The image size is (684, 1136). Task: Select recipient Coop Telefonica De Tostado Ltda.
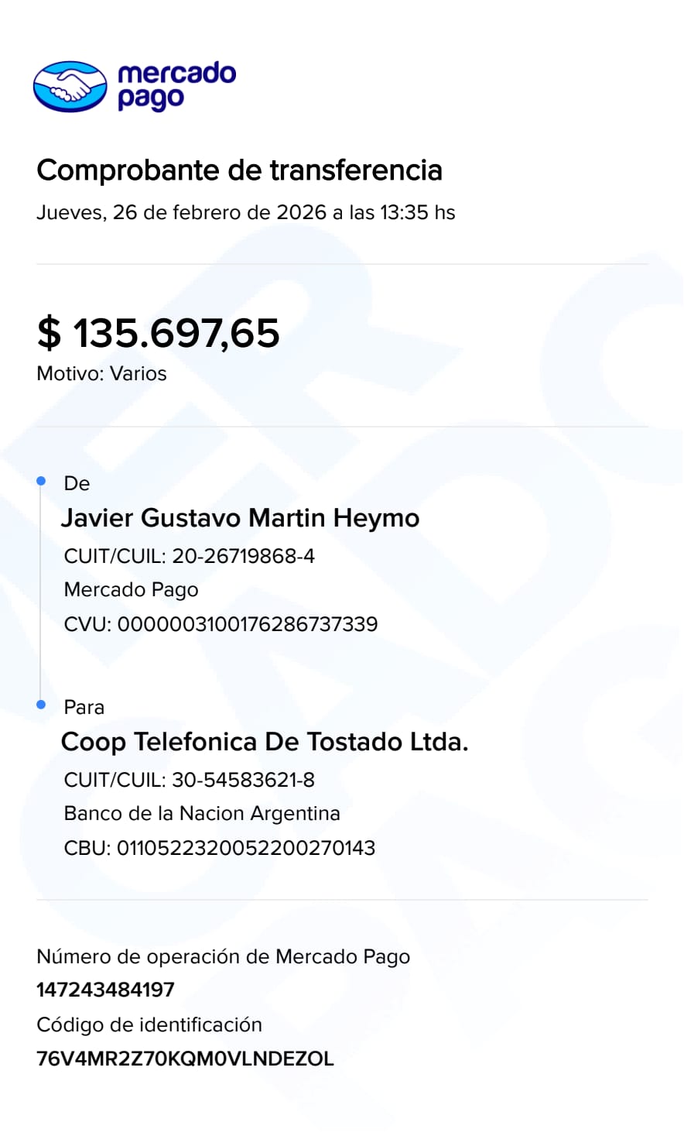tap(265, 742)
